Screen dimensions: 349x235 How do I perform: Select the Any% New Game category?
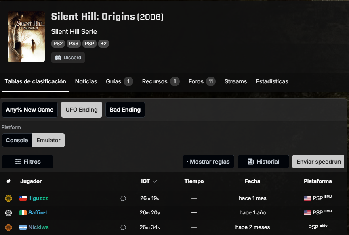(29, 110)
